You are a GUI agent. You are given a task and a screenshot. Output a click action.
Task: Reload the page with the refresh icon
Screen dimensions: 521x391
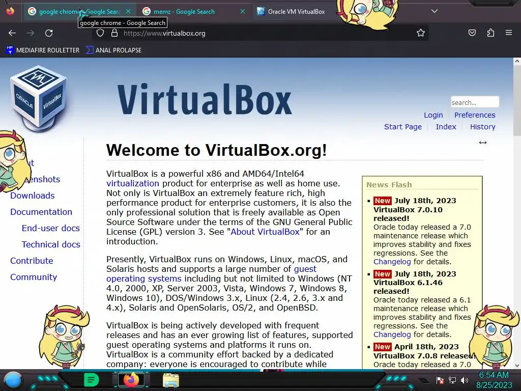point(49,33)
